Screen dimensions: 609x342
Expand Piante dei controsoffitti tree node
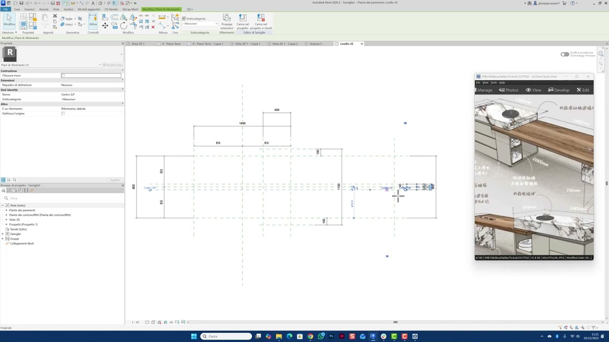click(x=6, y=215)
